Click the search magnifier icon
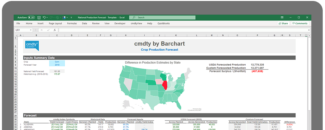 tap(134, 18)
